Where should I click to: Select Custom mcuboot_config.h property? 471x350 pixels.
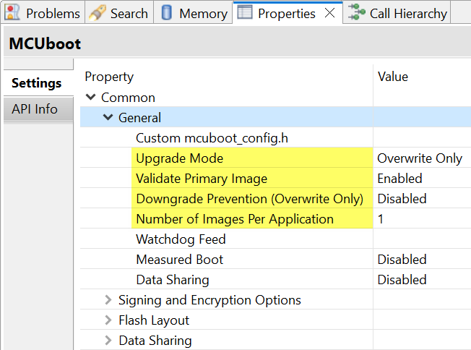212,138
